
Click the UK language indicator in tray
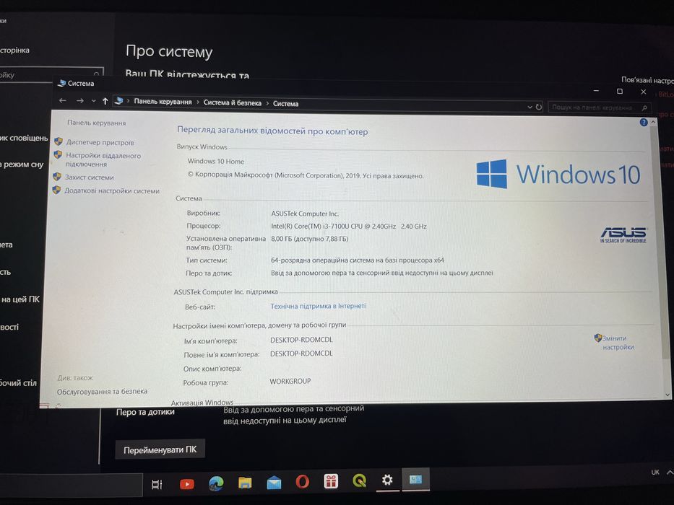coord(655,473)
